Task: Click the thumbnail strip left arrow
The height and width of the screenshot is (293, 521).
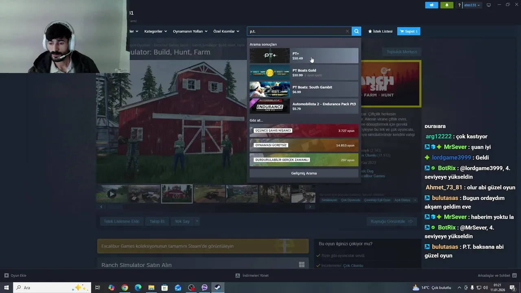Action: coord(101,207)
